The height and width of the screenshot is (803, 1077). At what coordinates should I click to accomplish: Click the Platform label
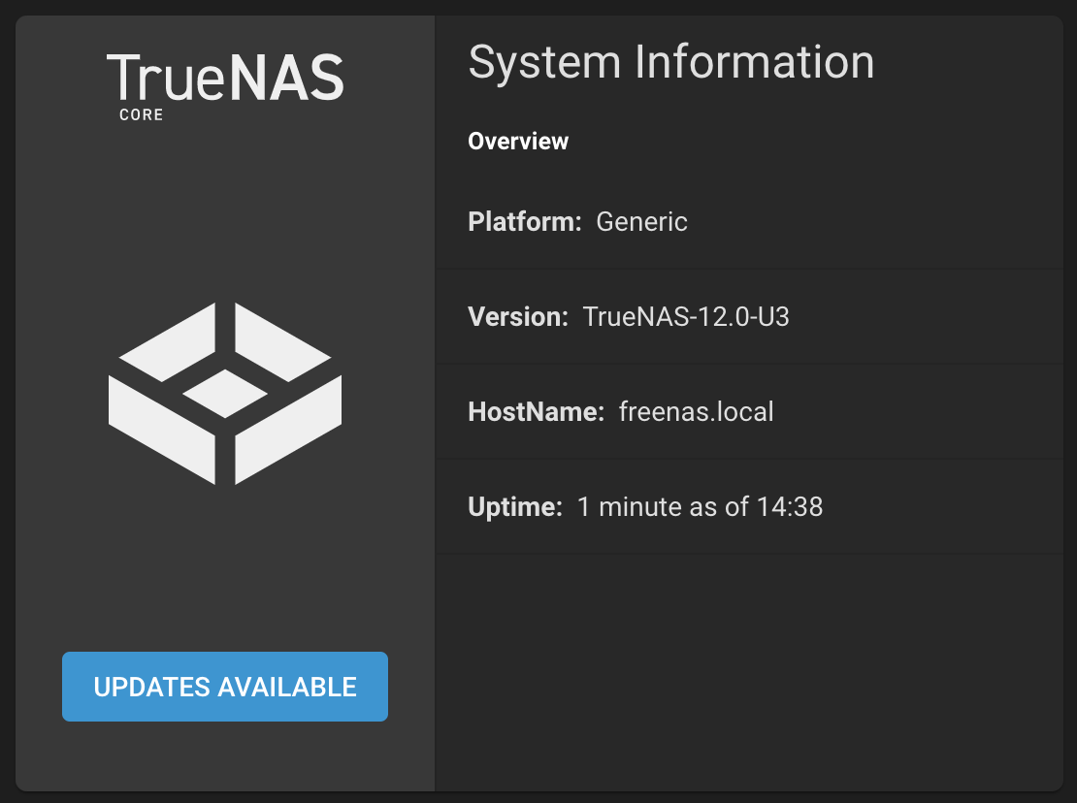point(525,222)
